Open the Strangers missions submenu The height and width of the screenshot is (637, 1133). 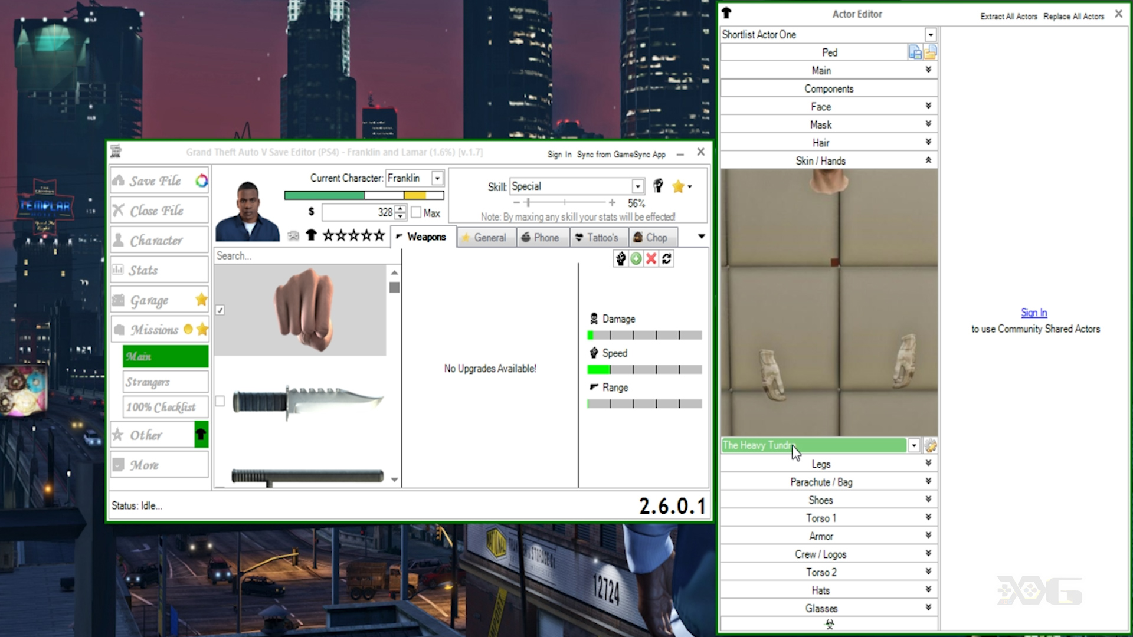(165, 382)
